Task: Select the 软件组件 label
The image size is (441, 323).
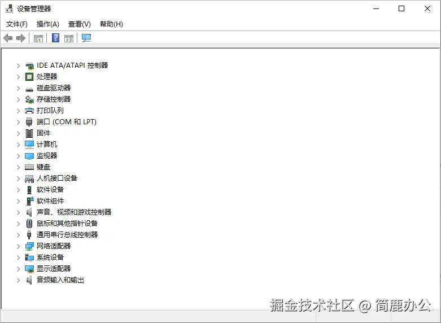Action: pos(50,201)
